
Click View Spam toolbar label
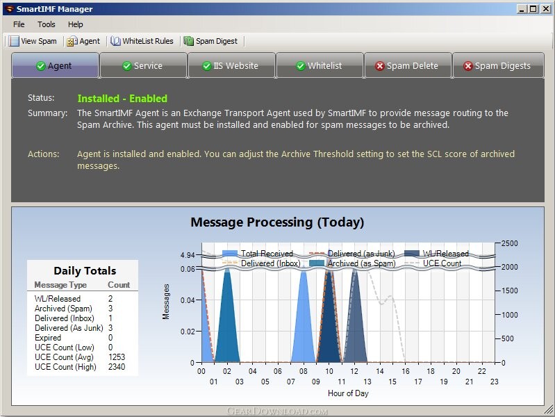(x=39, y=41)
